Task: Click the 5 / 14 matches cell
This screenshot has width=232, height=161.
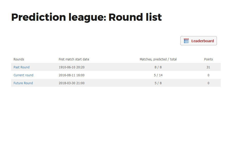Action: (x=158, y=75)
